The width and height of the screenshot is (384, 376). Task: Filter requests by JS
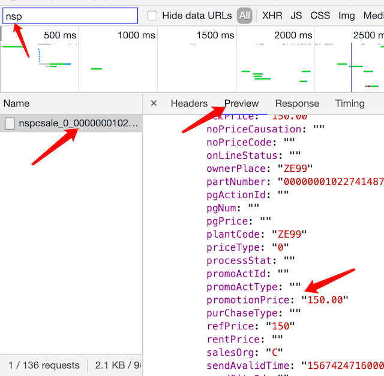(296, 16)
